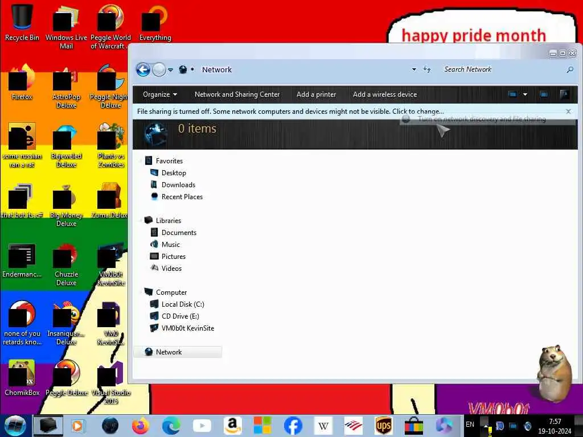Click the refresh address button
This screenshot has width=583, height=437.
(427, 69)
